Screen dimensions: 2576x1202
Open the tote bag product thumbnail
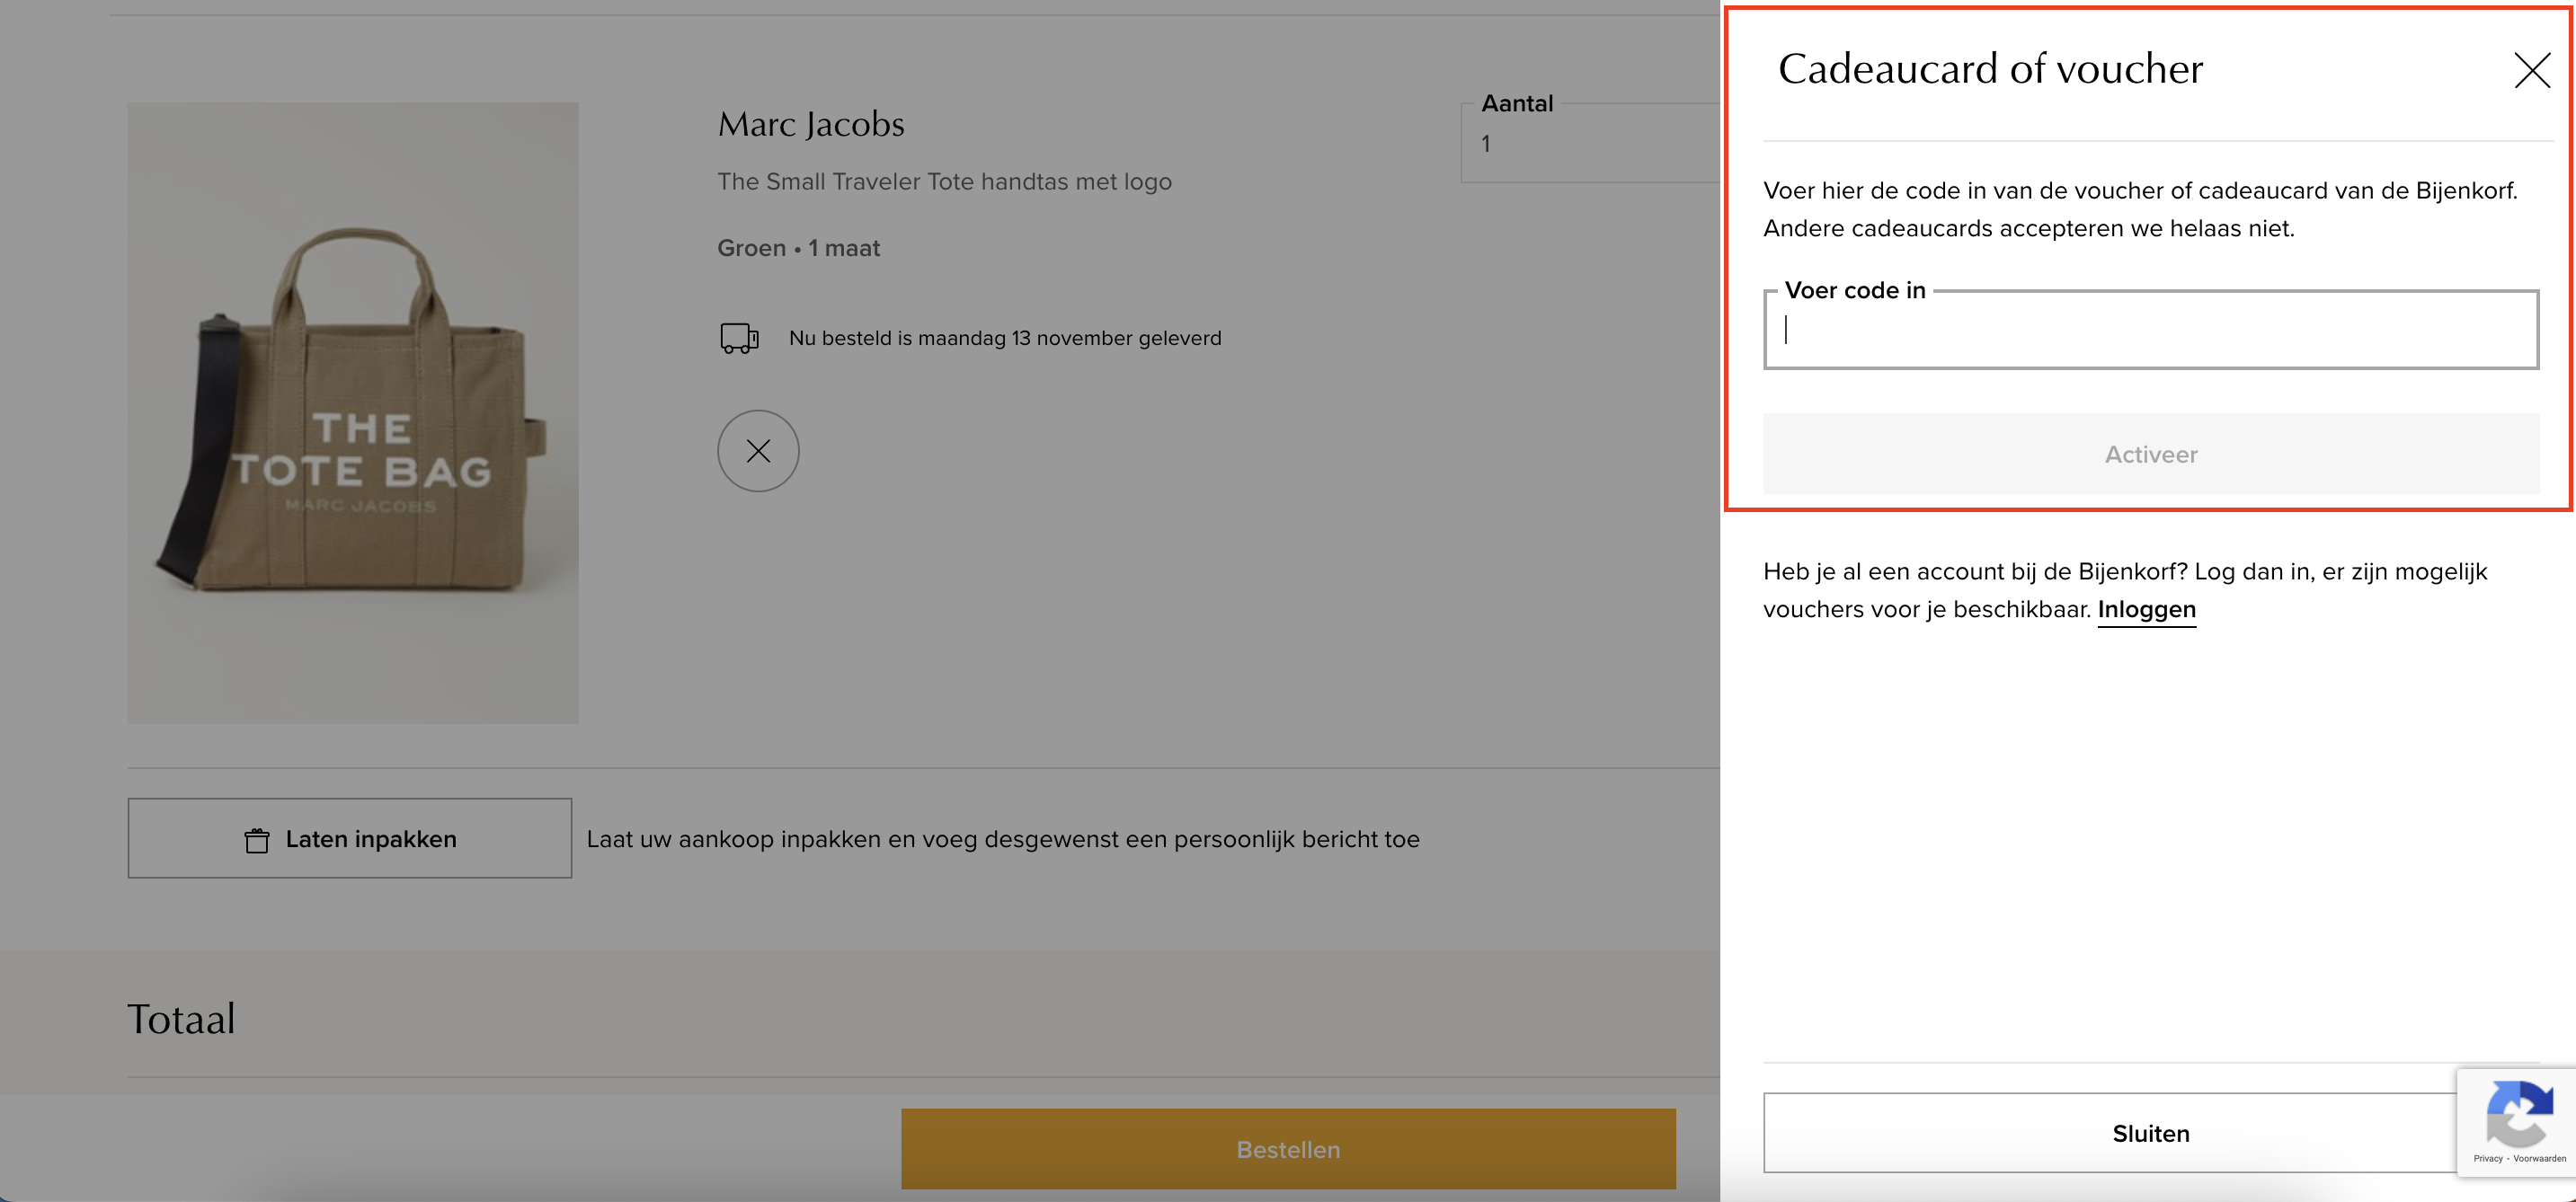click(353, 412)
